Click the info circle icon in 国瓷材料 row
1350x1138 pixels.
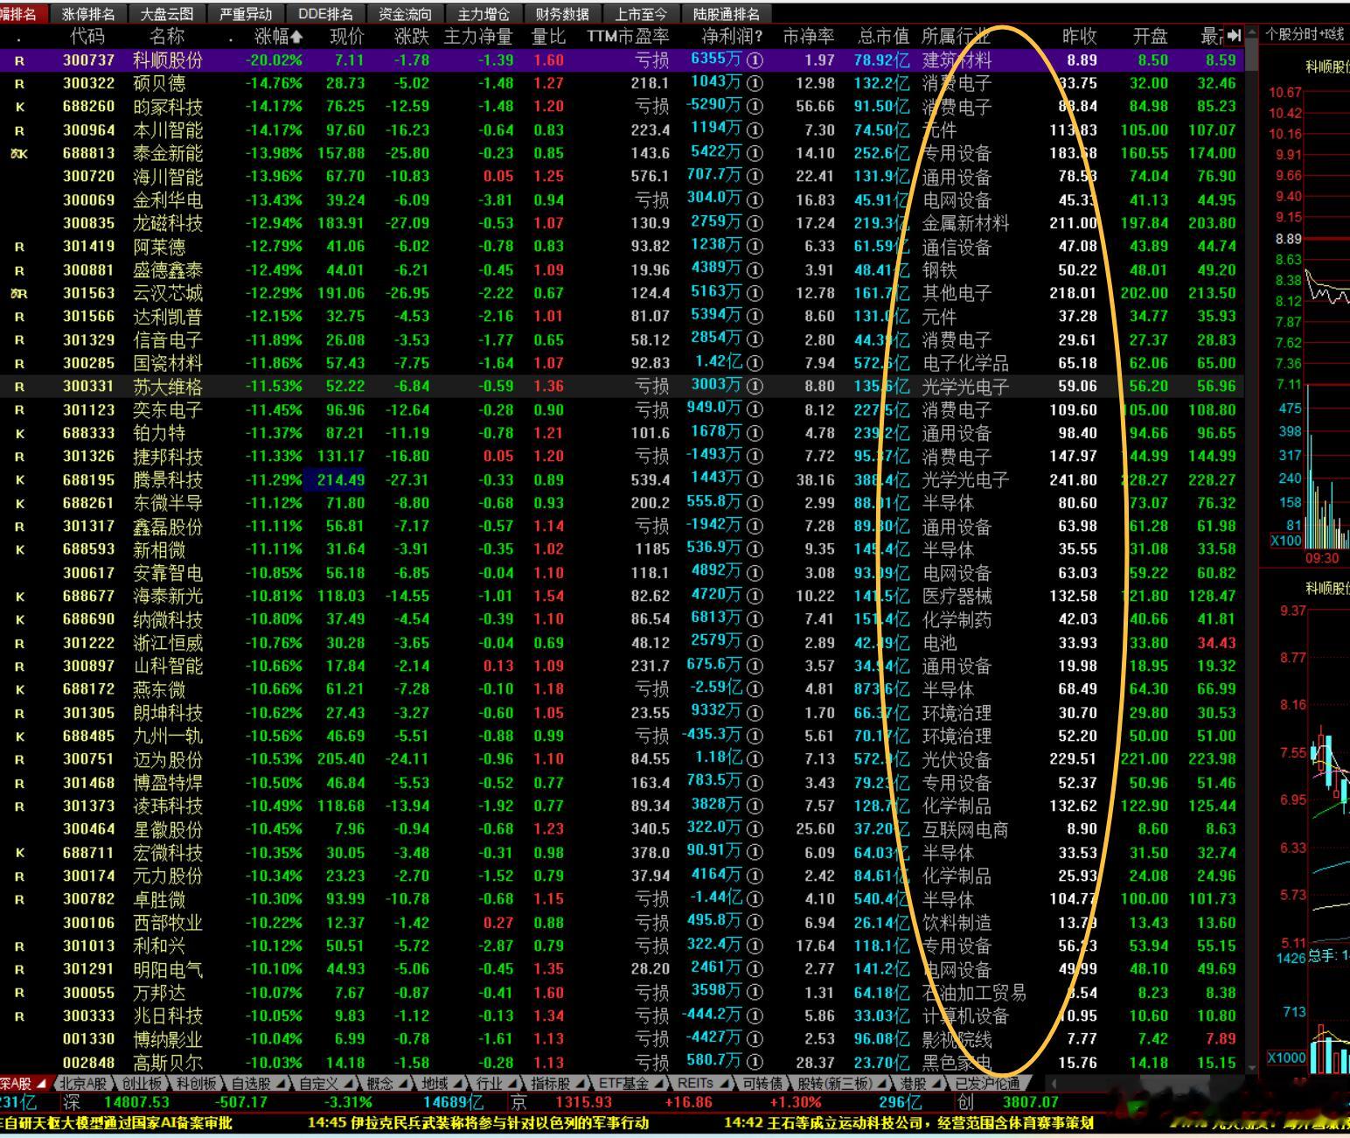point(755,363)
